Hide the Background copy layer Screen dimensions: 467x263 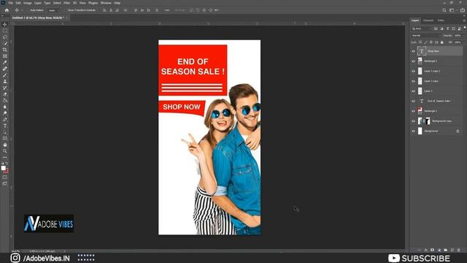[413, 121]
